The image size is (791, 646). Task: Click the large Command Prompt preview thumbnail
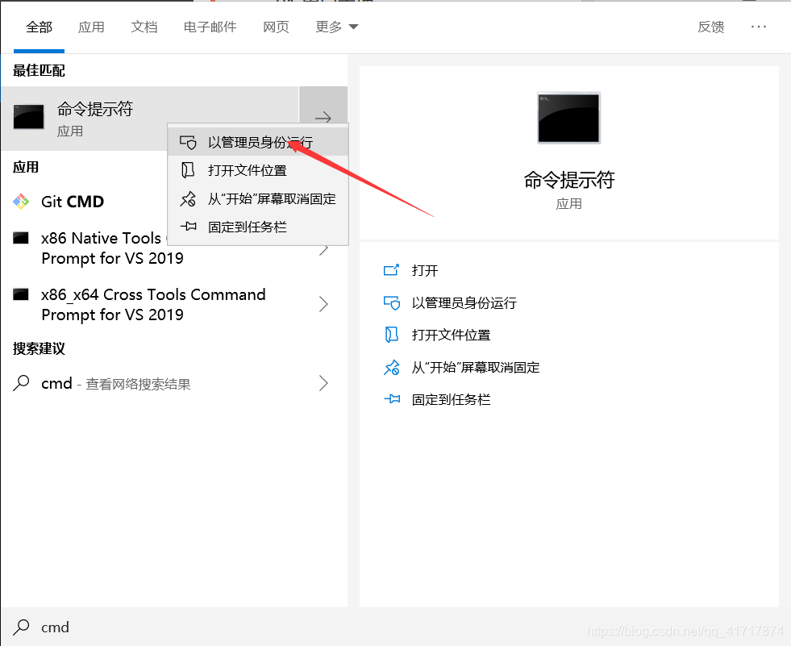click(569, 118)
